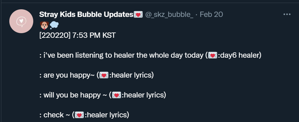Click the envelope emoji on the are you happy line
Image resolution: width=299 pixels, height=122 pixels.
(x=104, y=76)
